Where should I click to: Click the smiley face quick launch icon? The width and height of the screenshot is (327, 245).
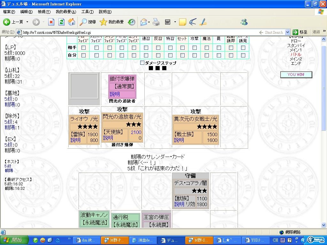tap(43, 240)
